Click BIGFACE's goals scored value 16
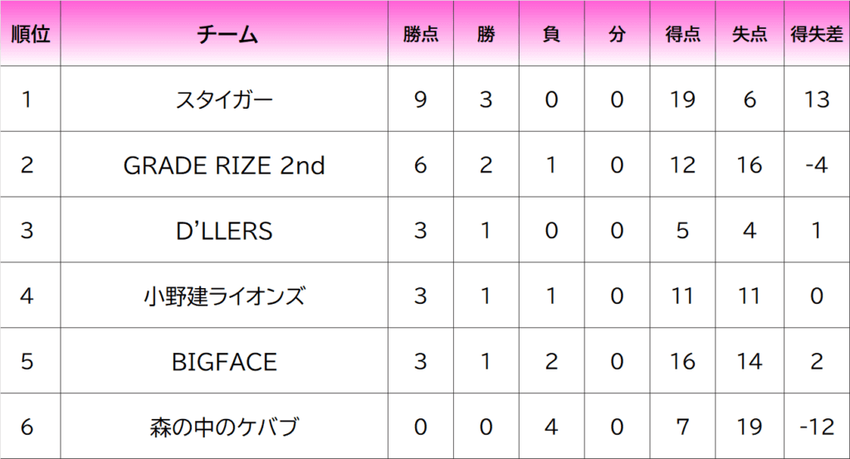The image size is (850, 459). tap(682, 361)
